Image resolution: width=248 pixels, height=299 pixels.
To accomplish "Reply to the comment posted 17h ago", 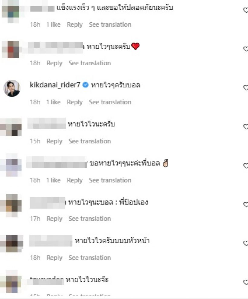I will pyautogui.click(x=54, y=219).
